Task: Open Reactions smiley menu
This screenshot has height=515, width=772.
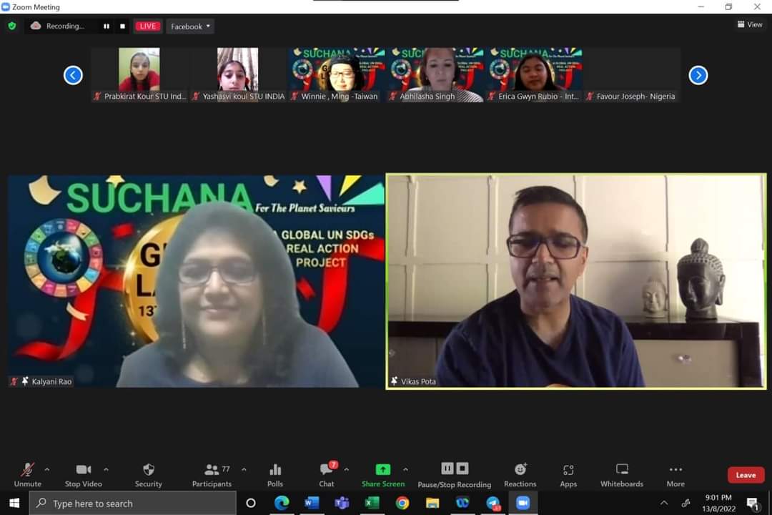Action: click(x=520, y=475)
